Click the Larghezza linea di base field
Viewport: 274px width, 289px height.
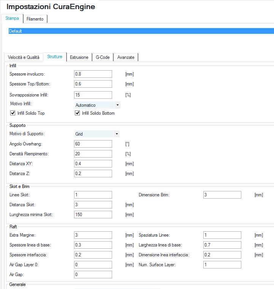coord(222,245)
